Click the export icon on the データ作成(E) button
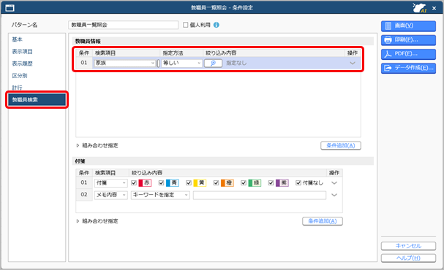This screenshot has height=270, width=444. tap(388, 68)
